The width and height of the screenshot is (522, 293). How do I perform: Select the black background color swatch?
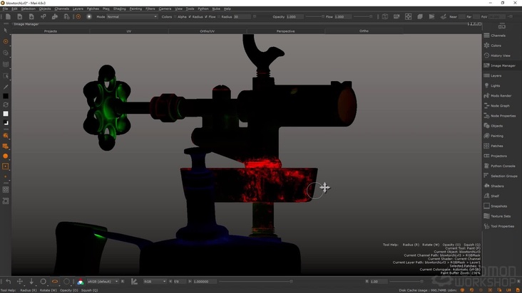pos(6,96)
